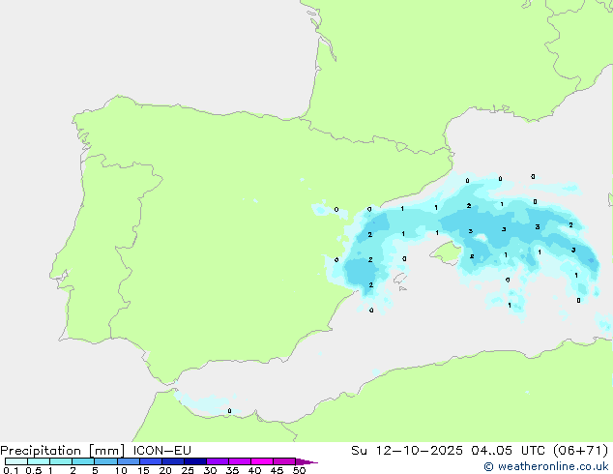Click the 0.1 to 0.5 mm legend swatch

16,461
